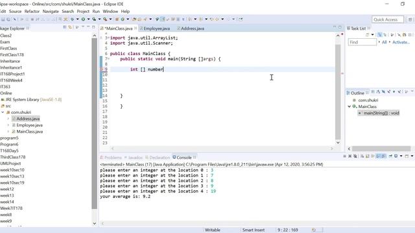Click New Task icon in Task List
Viewport: 415px width, 233px height.
[x=368, y=35]
